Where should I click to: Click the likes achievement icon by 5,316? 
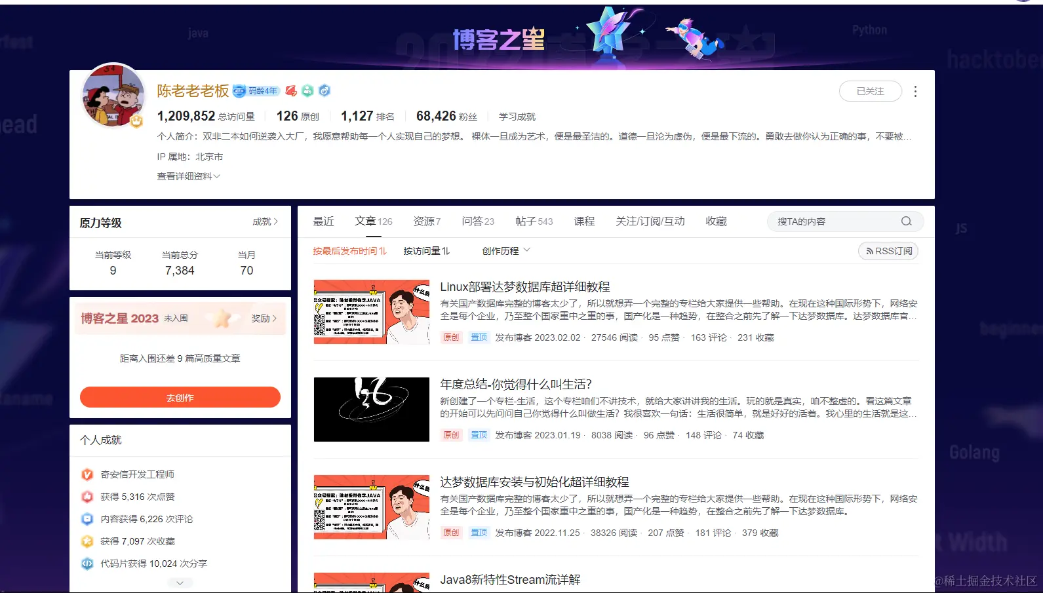[87, 497]
